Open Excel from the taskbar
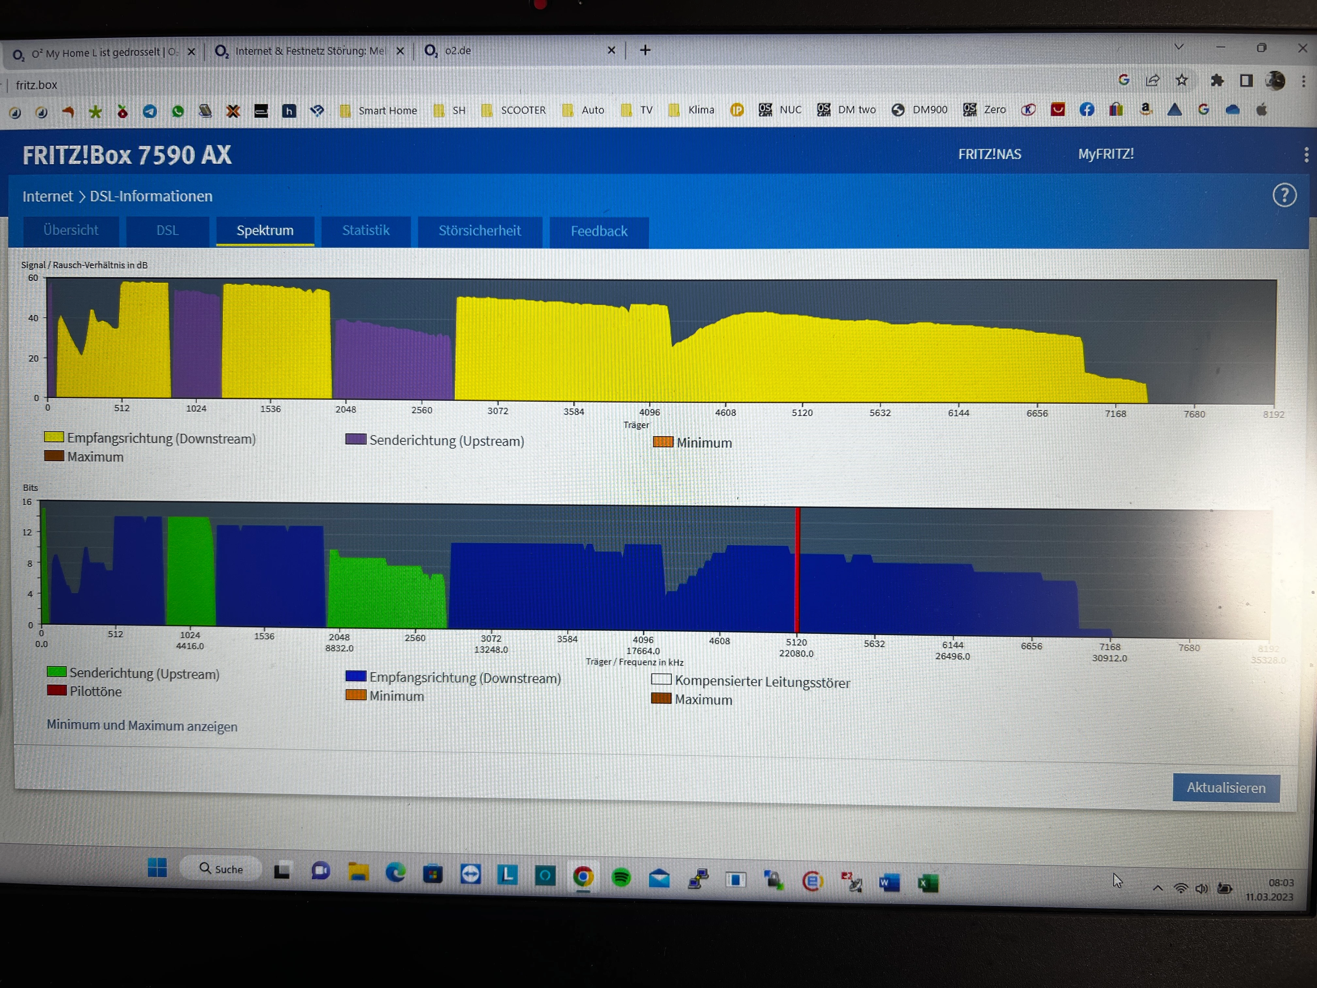This screenshot has width=1317, height=988. 928,882
